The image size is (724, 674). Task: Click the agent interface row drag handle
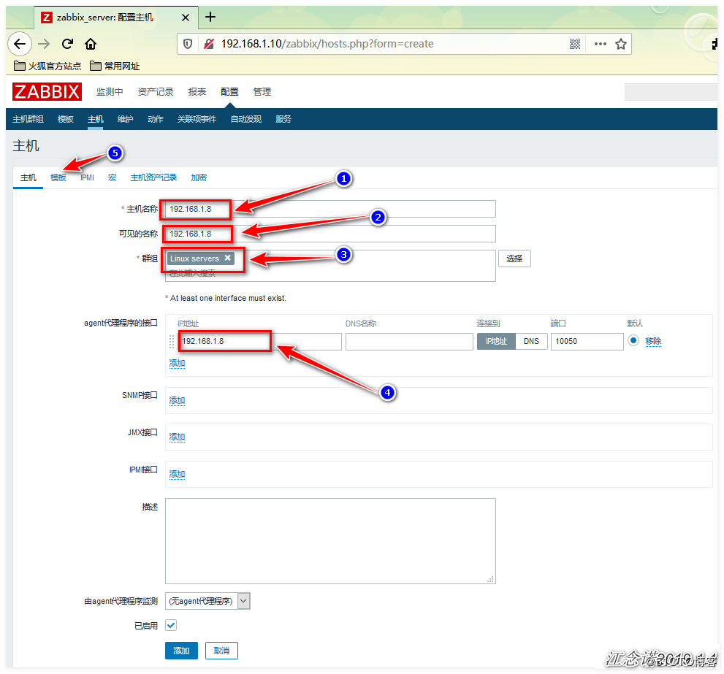click(x=171, y=342)
